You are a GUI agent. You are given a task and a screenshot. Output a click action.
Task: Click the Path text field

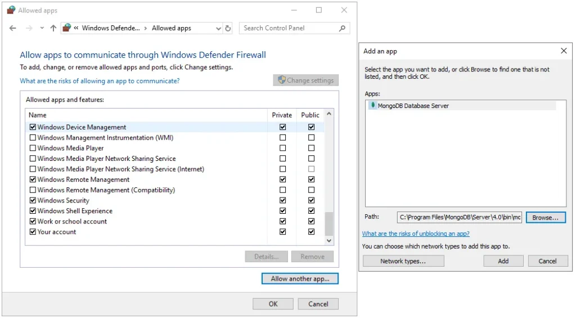[x=459, y=217]
